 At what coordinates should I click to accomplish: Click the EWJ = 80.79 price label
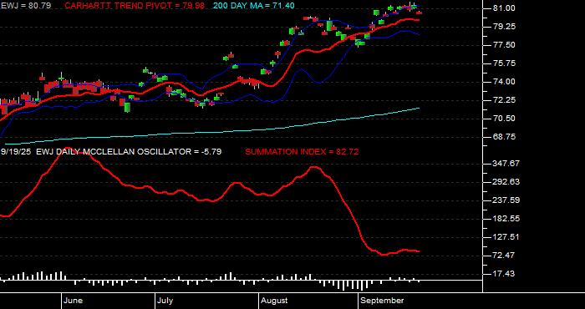coord(27,6)
